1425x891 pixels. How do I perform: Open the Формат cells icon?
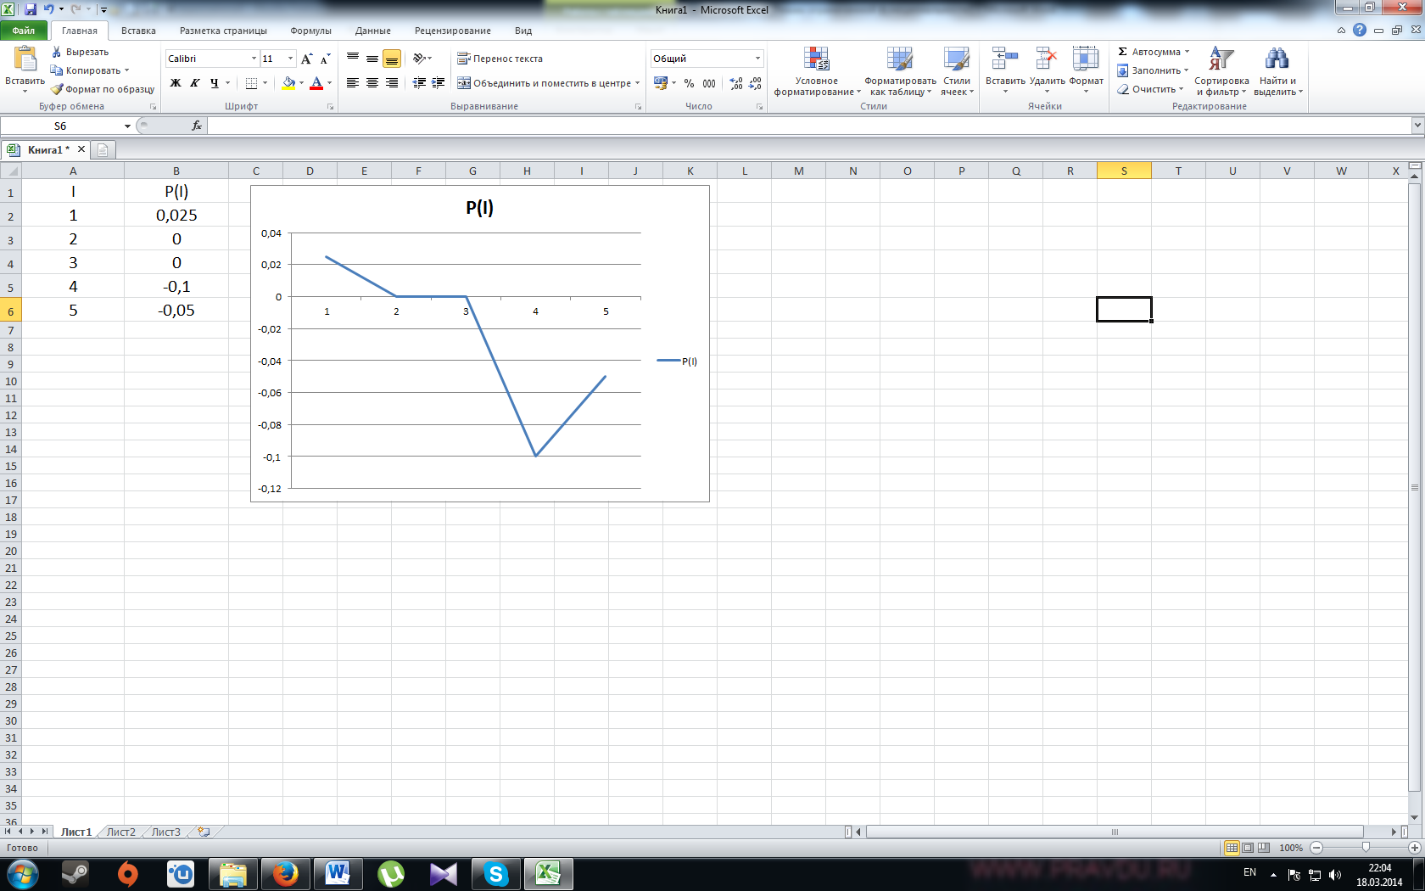pos(1086,59)
